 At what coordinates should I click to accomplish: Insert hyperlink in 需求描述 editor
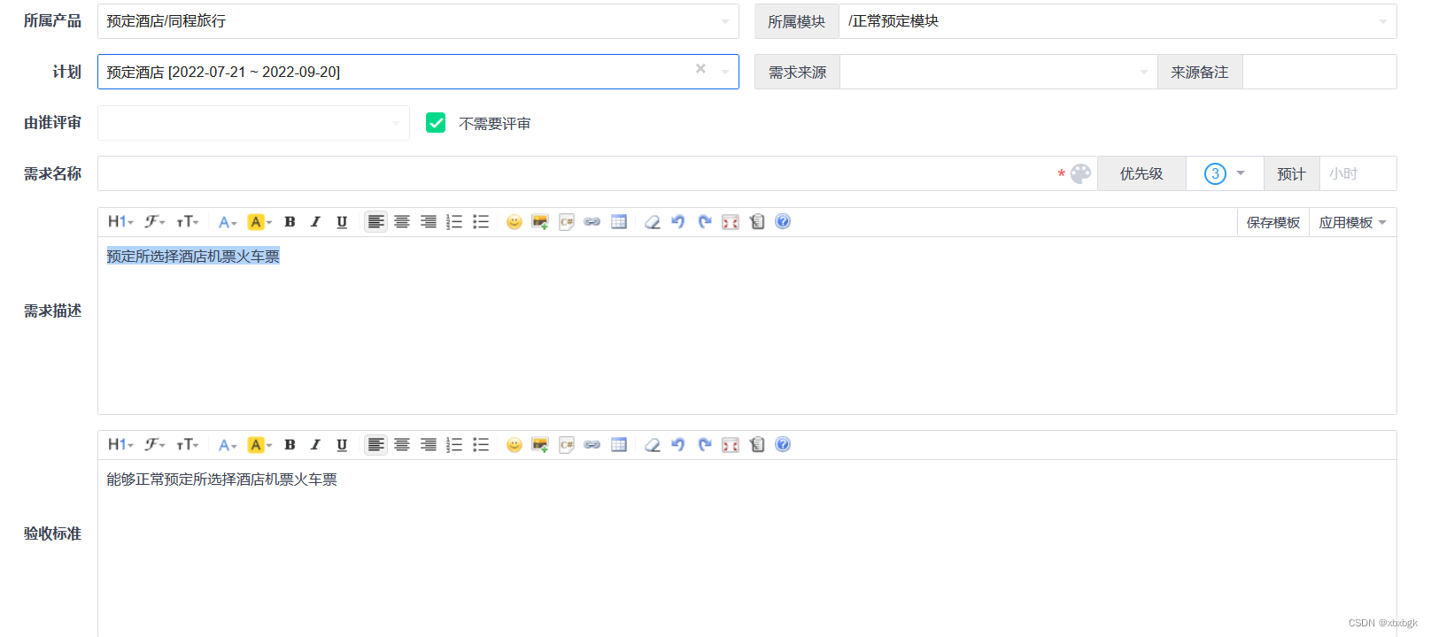coord(592,222)
